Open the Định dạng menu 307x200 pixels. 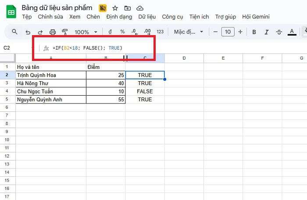(118, 17)
